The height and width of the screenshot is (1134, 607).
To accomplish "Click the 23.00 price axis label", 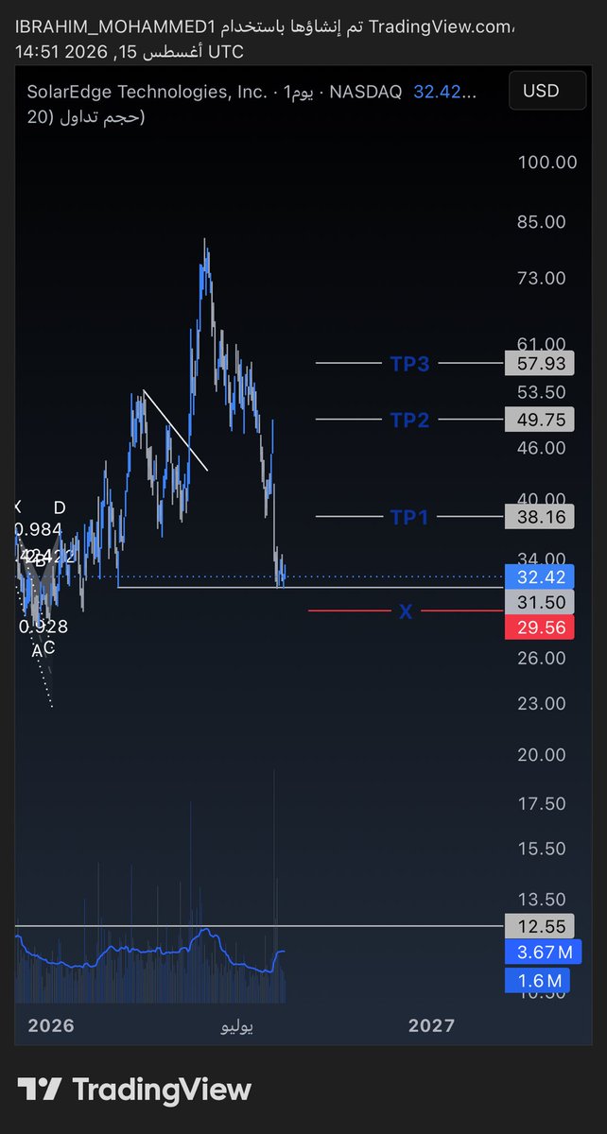I will tap(542, 703).
